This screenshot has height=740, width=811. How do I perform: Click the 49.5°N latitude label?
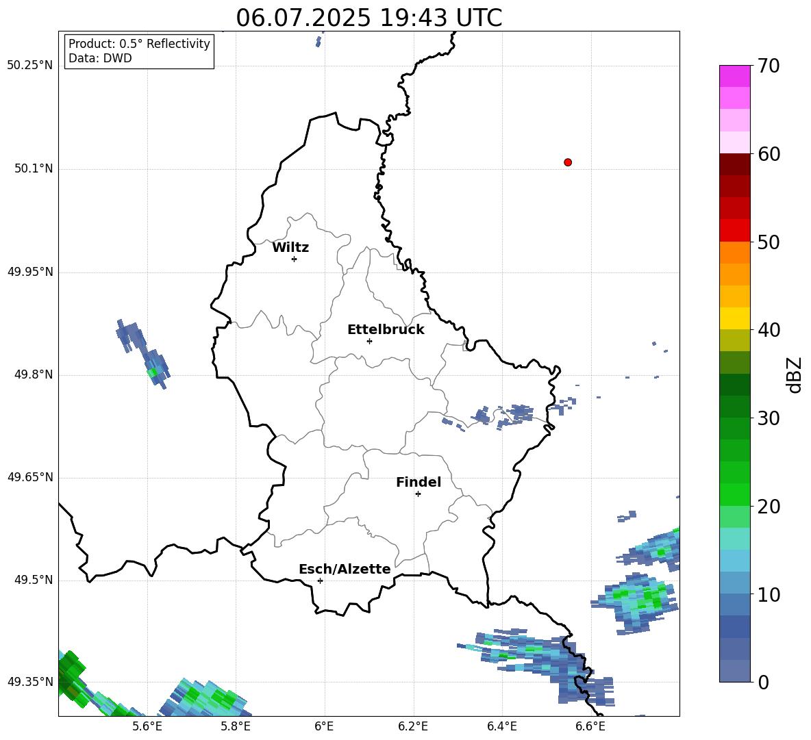(34, 580)
